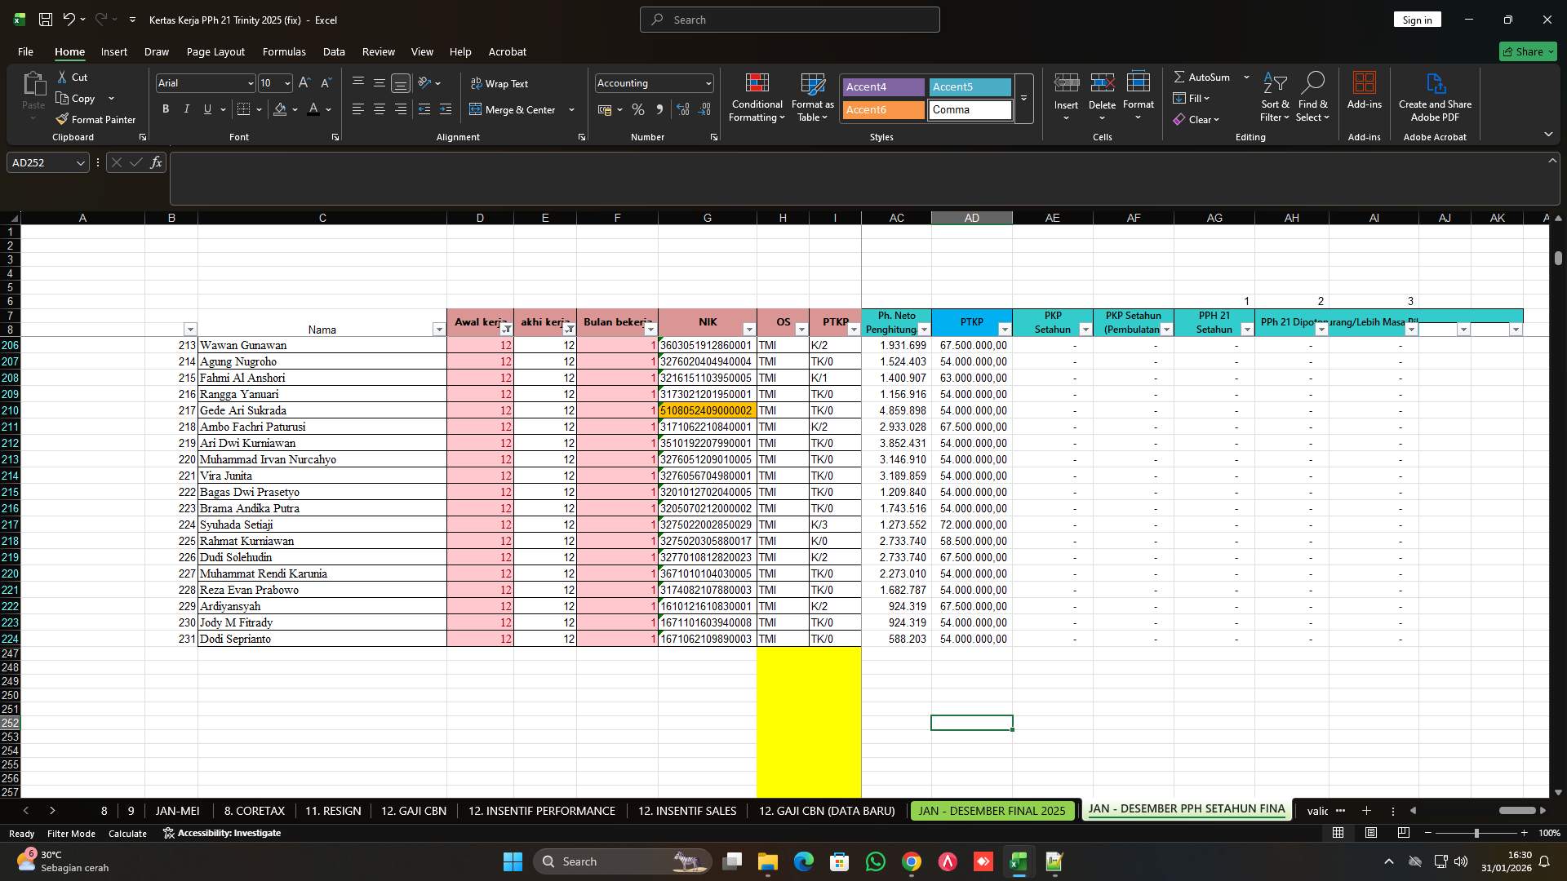Click Increase Decimal icon
The height and width of the screenshot is (881, 1567).
pyautogui.click(x=682, y=109)
